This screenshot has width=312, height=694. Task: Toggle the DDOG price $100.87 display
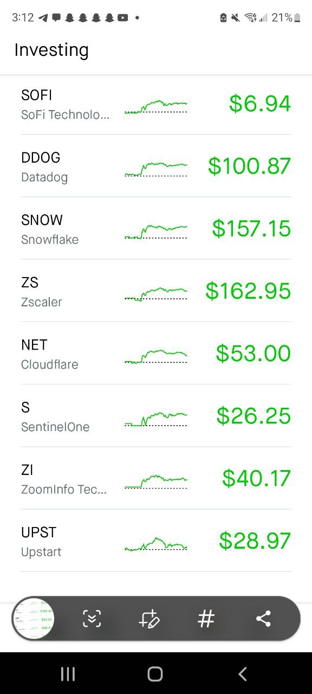(x=249, y=166)
